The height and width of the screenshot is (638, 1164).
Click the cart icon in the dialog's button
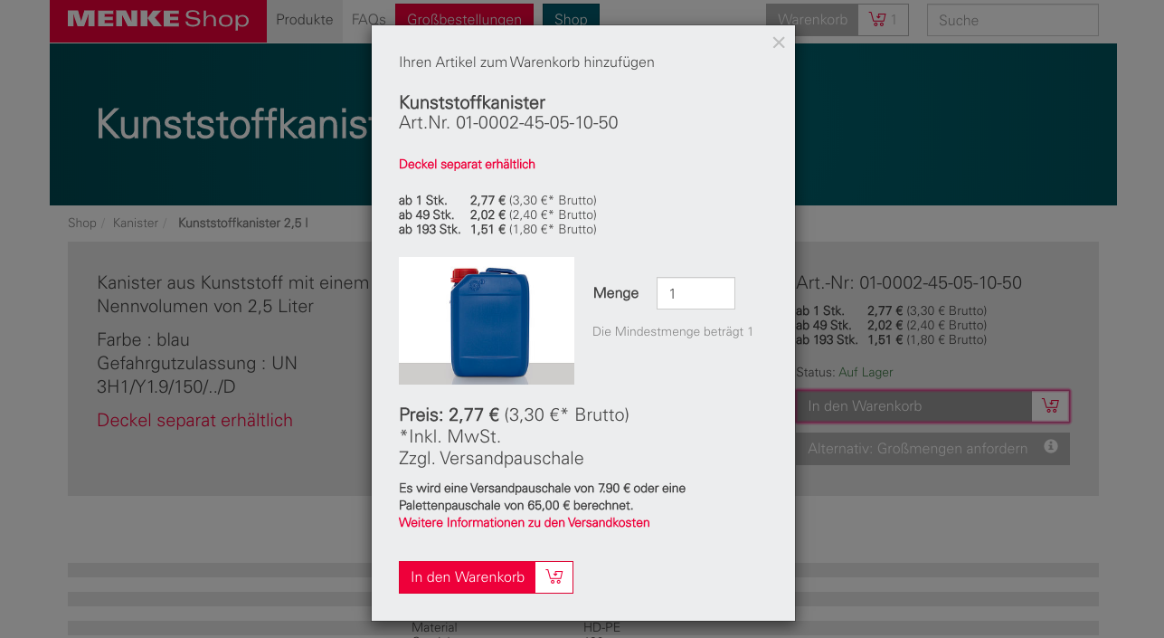[x=554, y=577]
